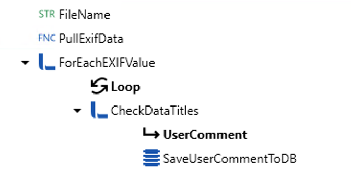Click the green STR string type icon
The image size is (351, 188).
(x=46, y=14)
